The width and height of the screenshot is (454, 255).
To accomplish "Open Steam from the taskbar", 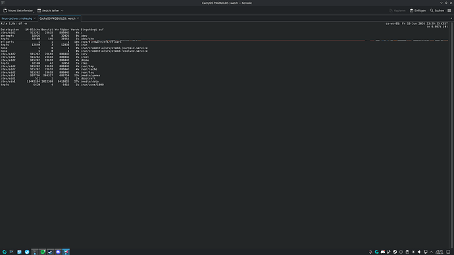I will (x=50, y=252).
